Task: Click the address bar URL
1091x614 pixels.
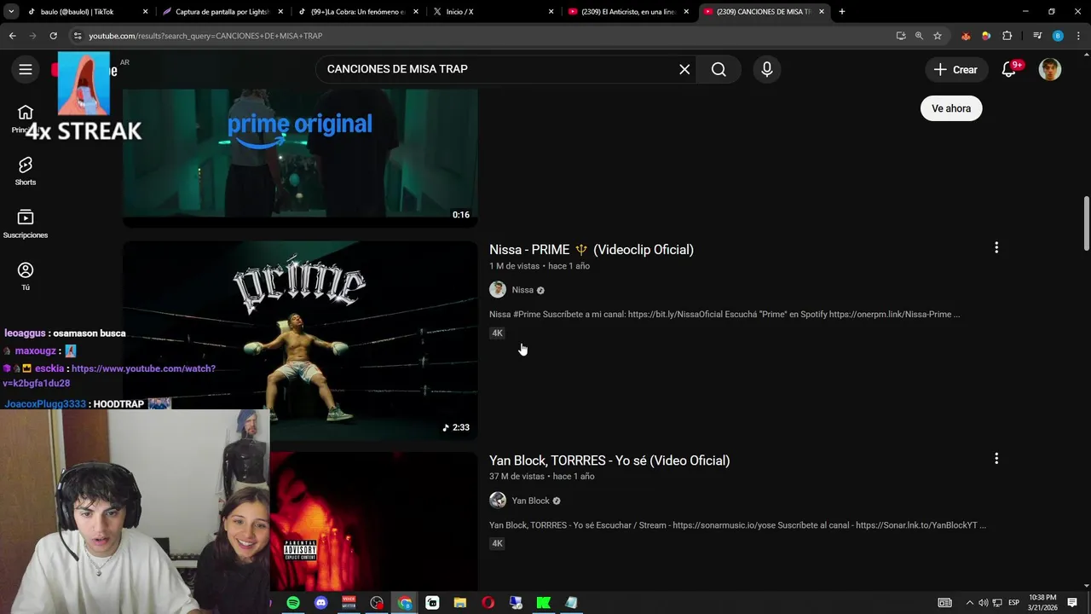Action: point(205,36)
